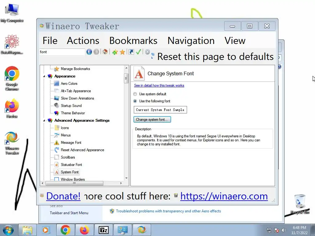This screenshot has height=236, width=315.
Task: Click the Change system font button
Action: point(152,120)
